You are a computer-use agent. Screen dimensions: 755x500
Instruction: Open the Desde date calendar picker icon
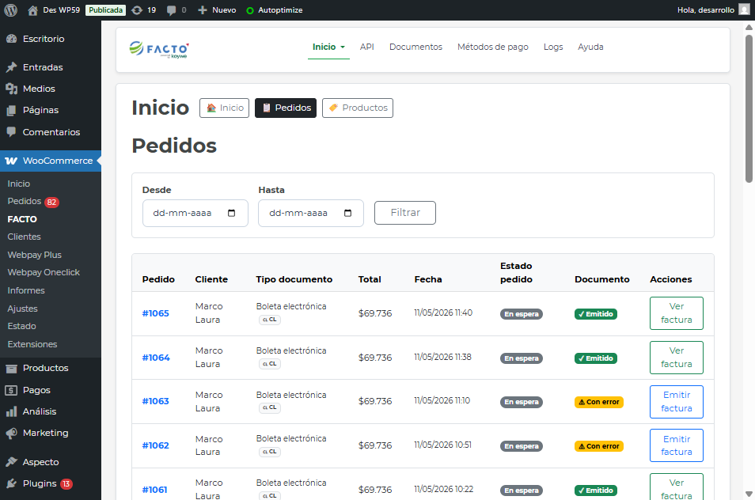coord(232,213)
